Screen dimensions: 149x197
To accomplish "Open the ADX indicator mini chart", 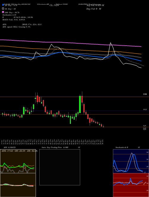I will coord(18,161).
